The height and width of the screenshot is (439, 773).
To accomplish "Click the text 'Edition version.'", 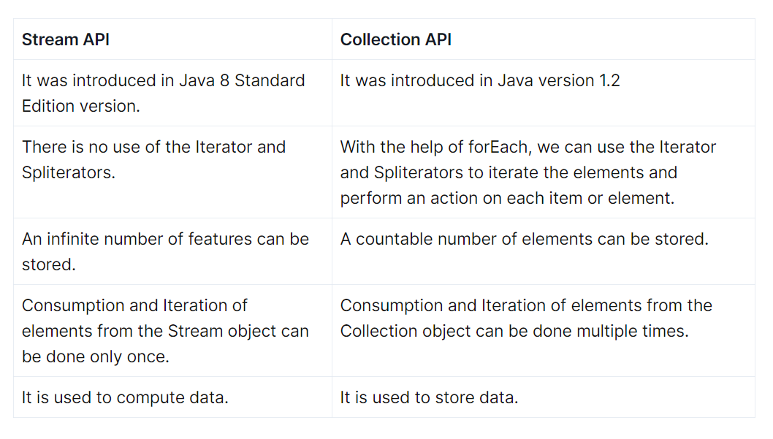I will (81, 106).
